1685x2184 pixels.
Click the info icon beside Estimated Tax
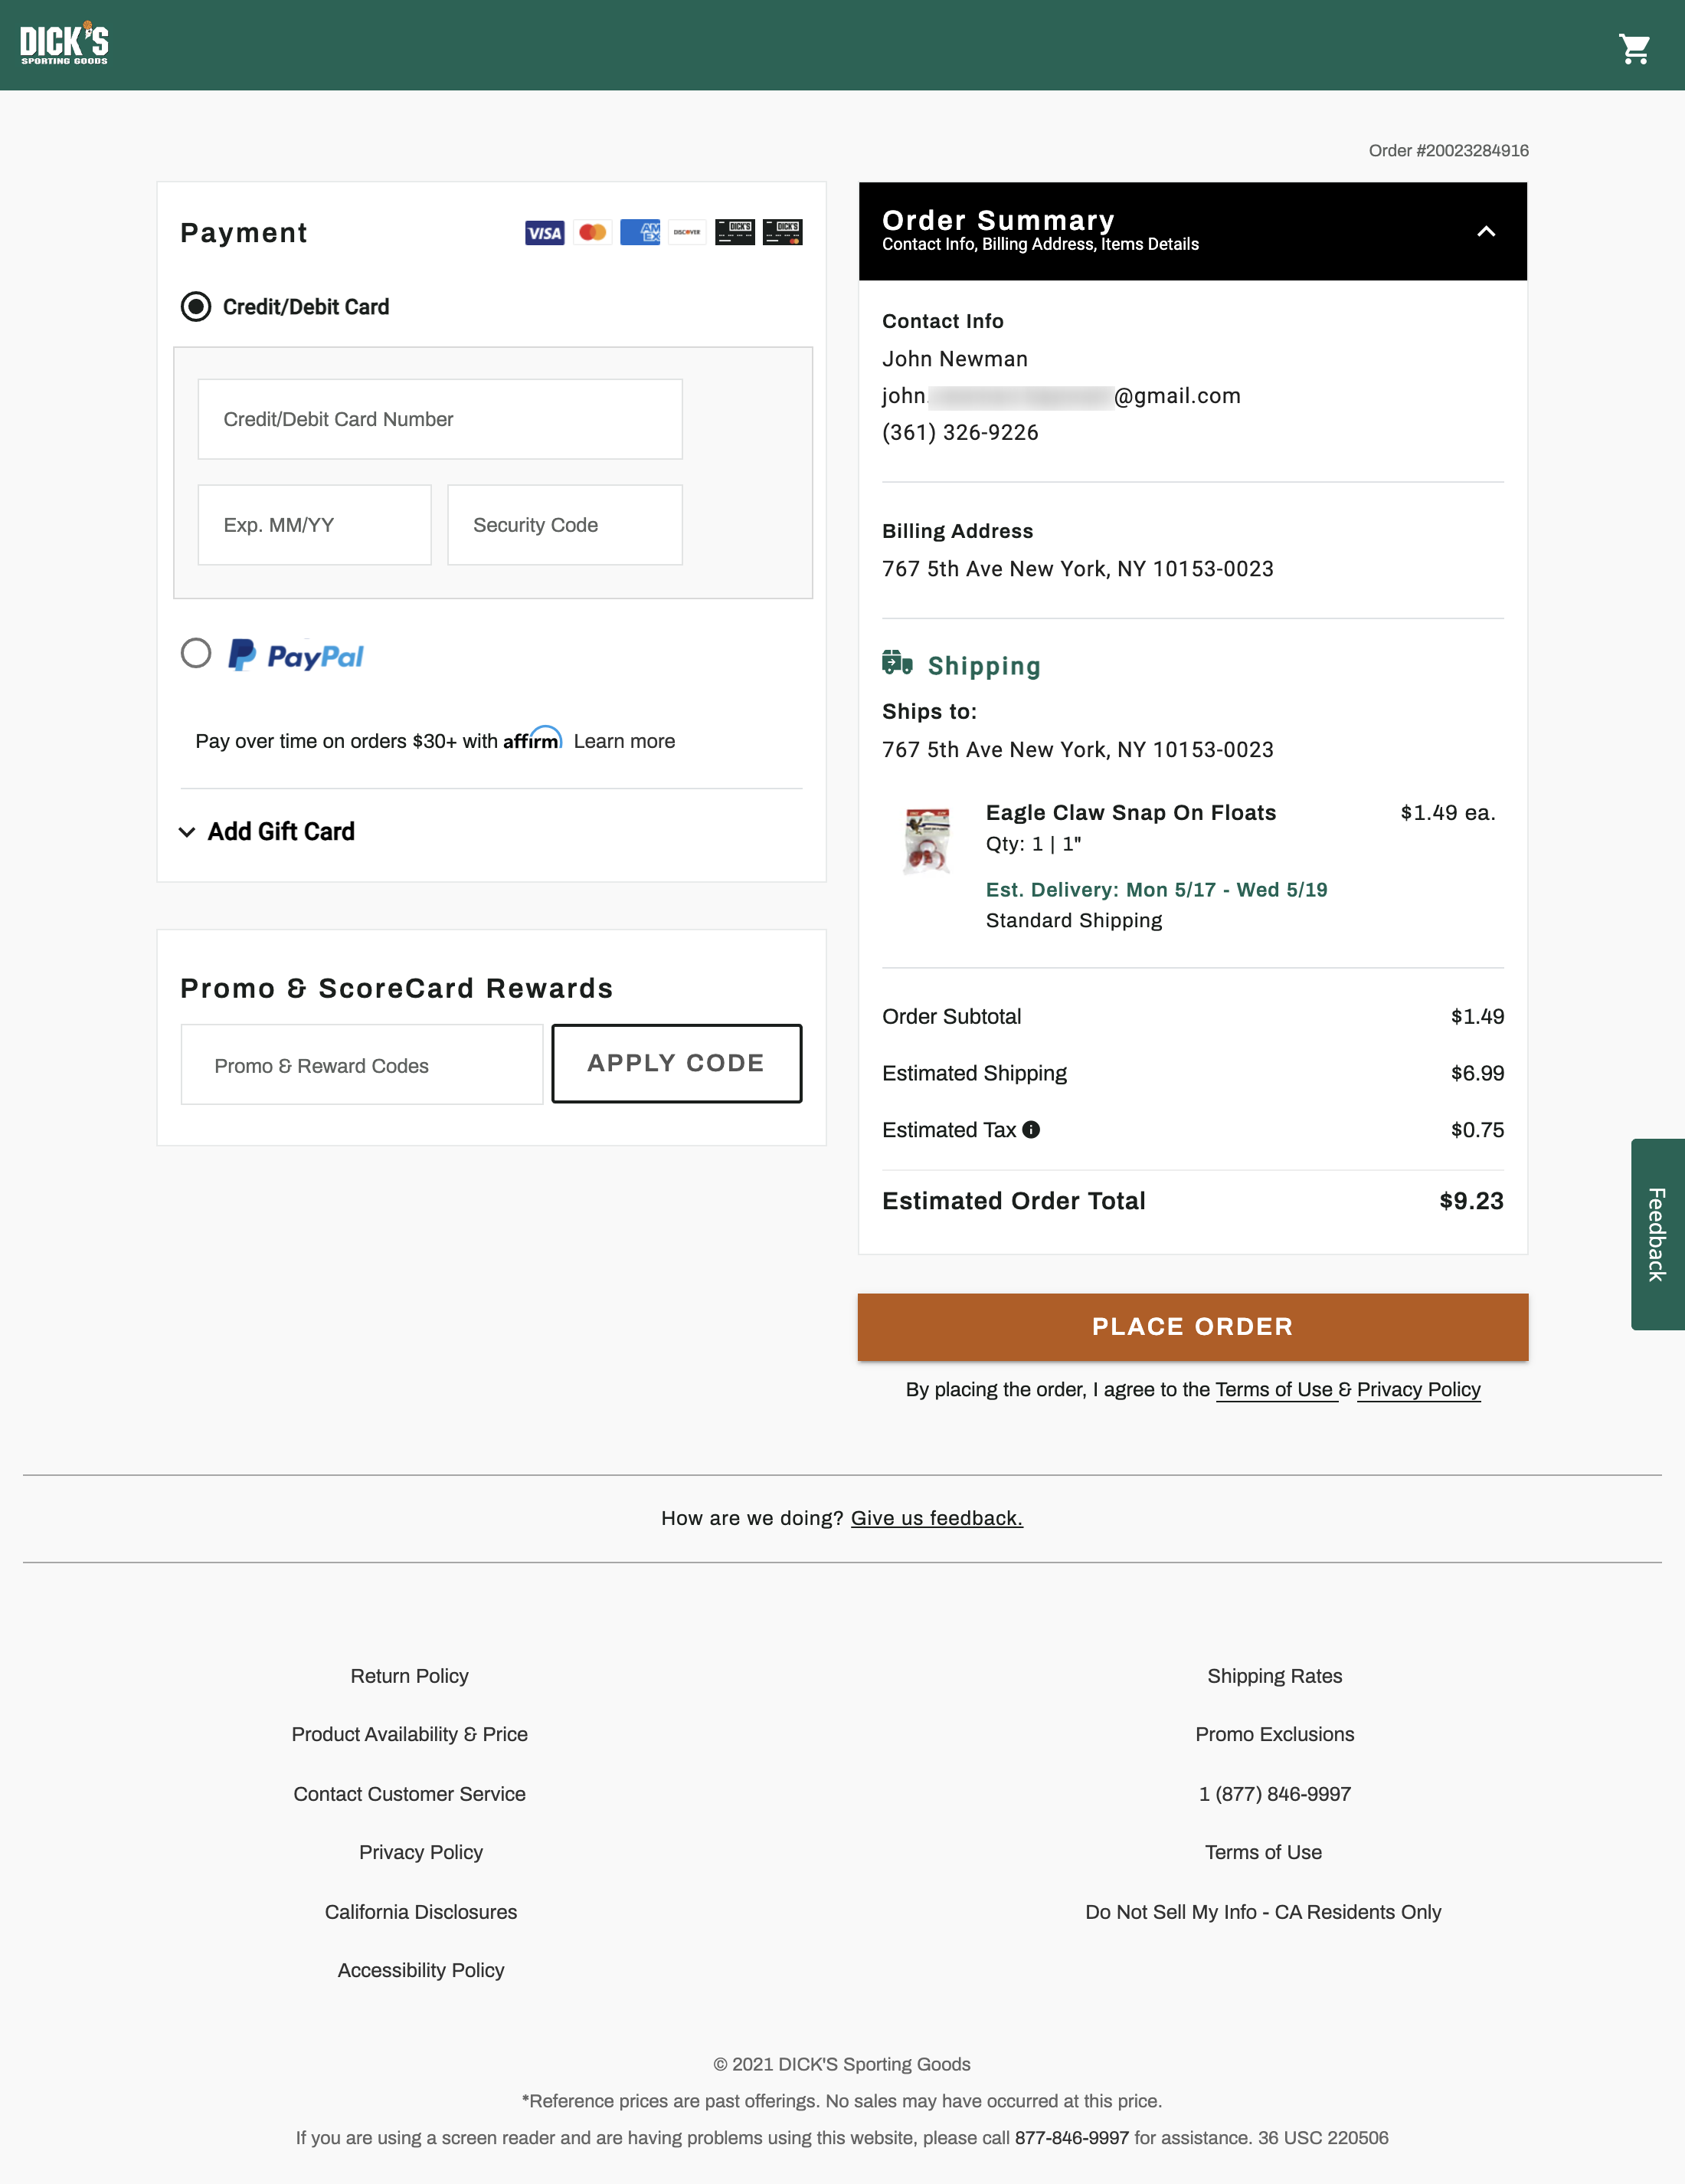coord(1030,1129)
